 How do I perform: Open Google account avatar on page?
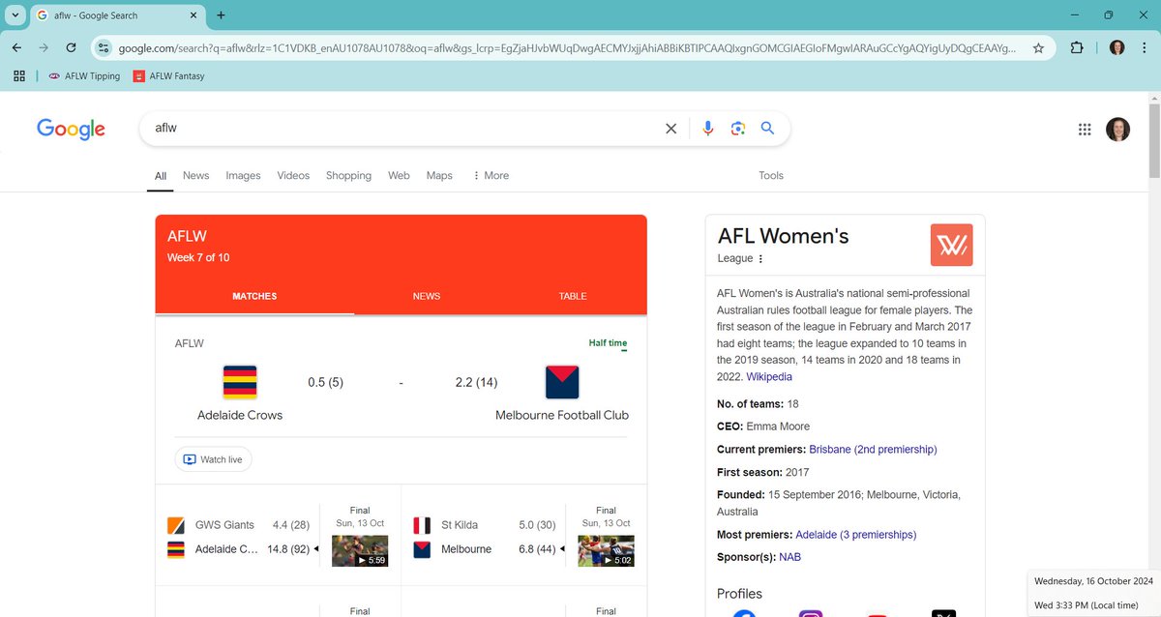click(1117, 130)
